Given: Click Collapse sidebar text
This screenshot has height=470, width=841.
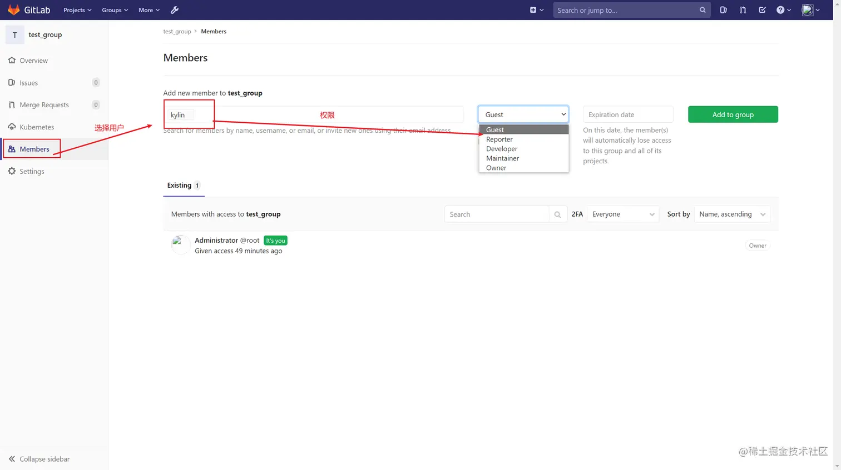Looking at the screenshot, I should click(44, 459).
